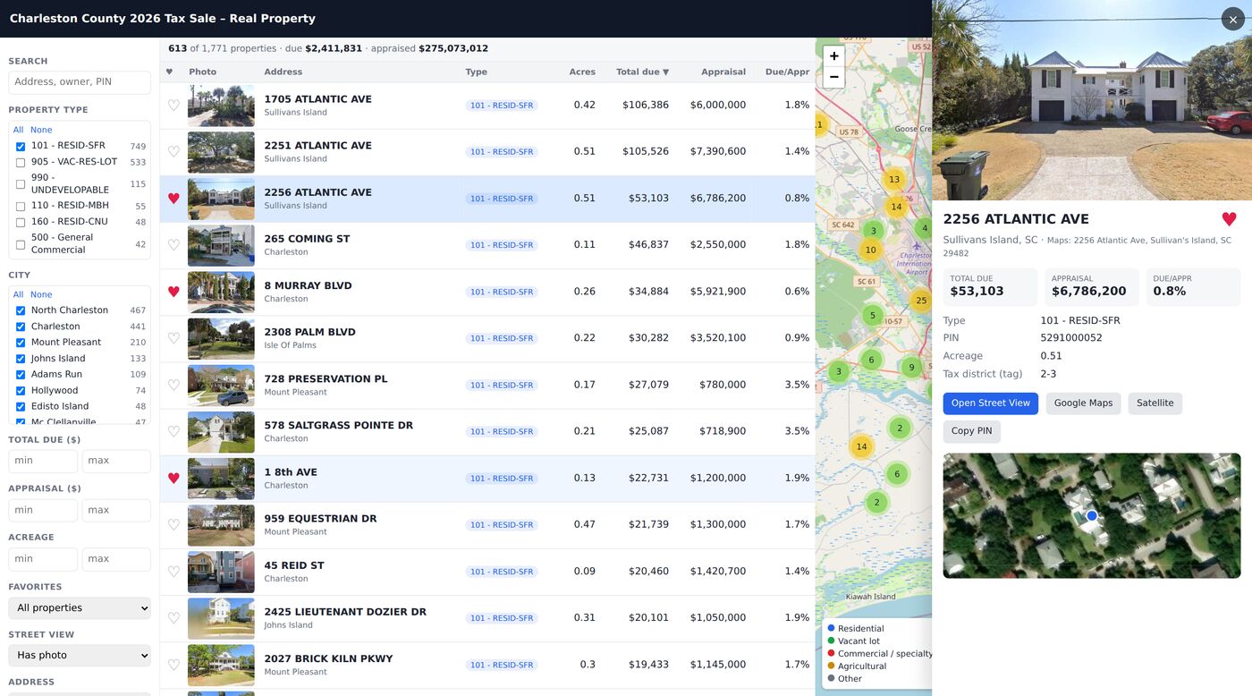This screenshot has width=1252, height=696.
Task: Favorite 728 Preservation Pl heart icon
Action: click(x=173, y=385)
